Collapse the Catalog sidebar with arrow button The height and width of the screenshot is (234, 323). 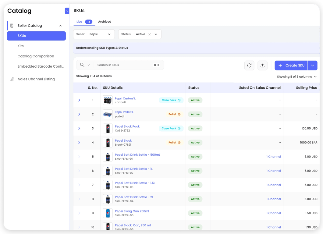coord(67,11)
